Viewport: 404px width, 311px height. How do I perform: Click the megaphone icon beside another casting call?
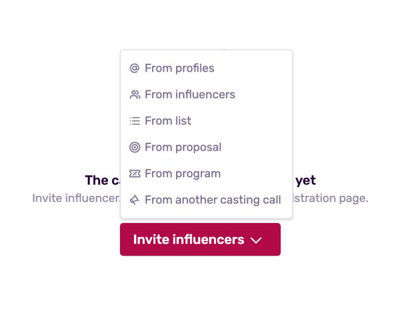pyautogui.click(x=134, y=200)
